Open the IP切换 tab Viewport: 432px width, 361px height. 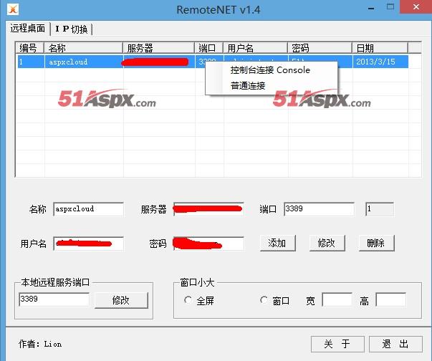(x=72, y=29)
